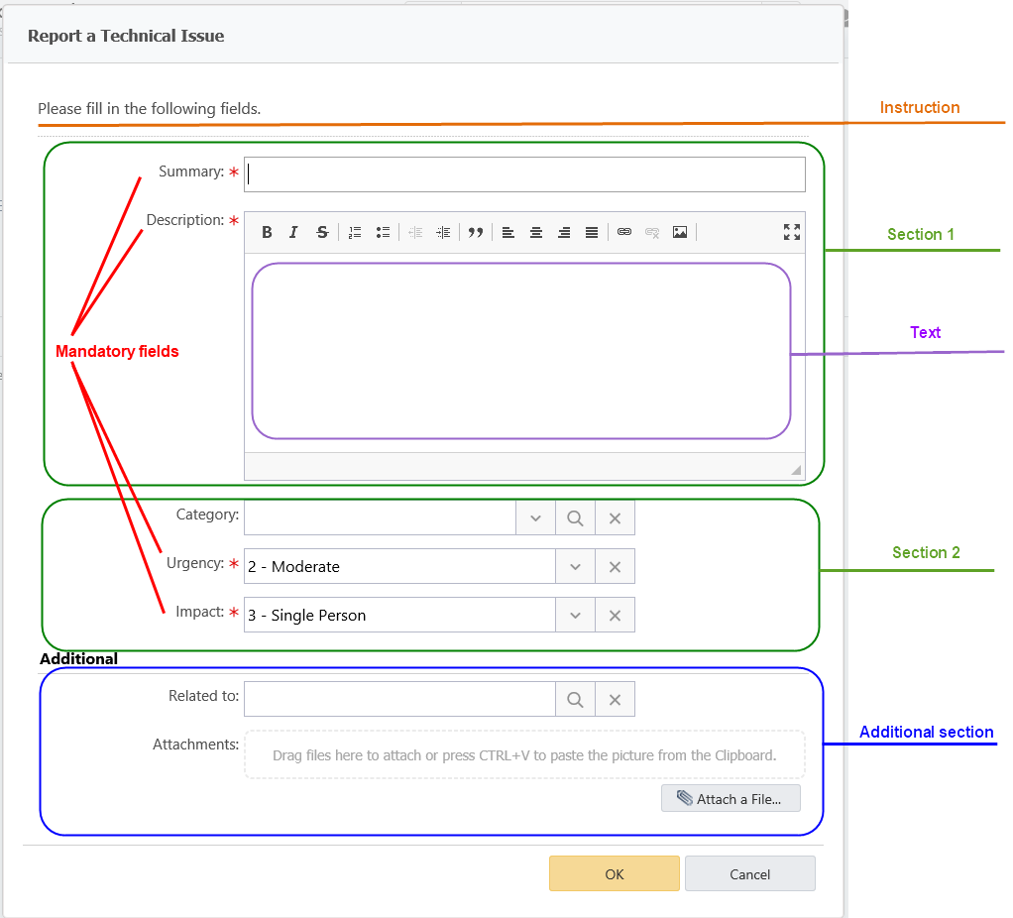
Task: Increase indent in Description editor
Action: click(x=443, y=232)
